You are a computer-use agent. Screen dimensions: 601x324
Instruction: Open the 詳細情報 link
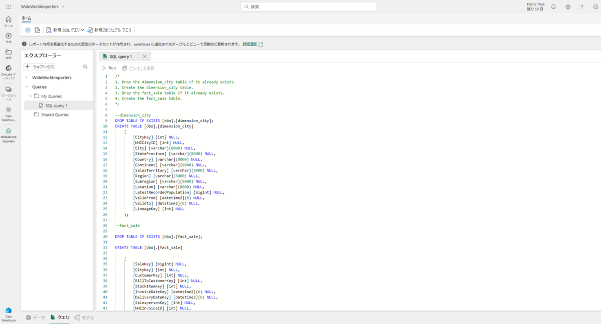click(249, 44)
